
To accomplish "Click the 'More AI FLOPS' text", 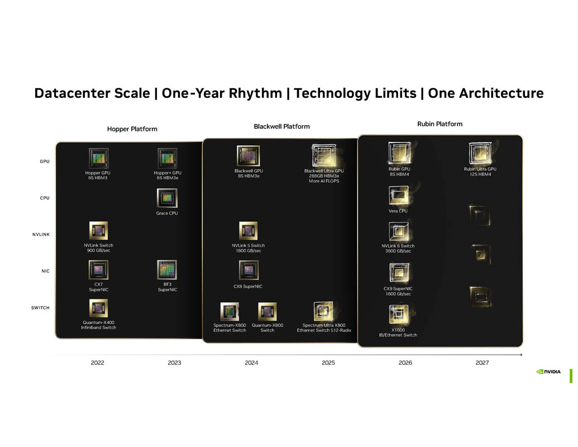I will coord(324,181).
